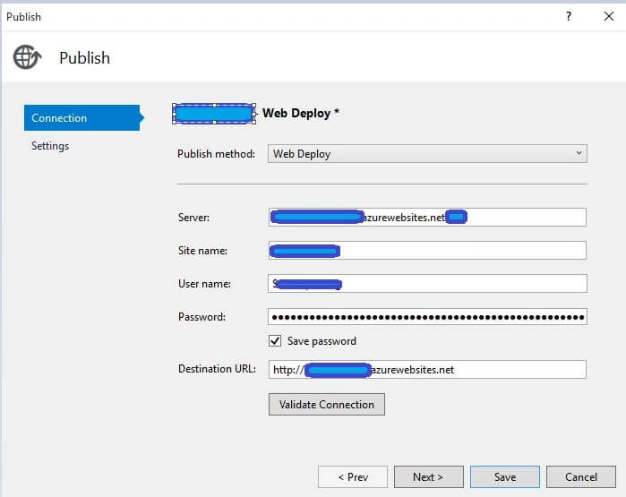
Task: Click the Validate Connection button
Action: coord(327,405)
